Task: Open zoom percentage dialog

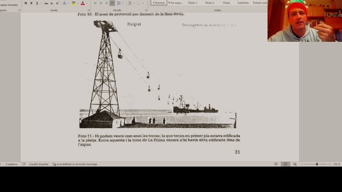Action: coord(337,164)
